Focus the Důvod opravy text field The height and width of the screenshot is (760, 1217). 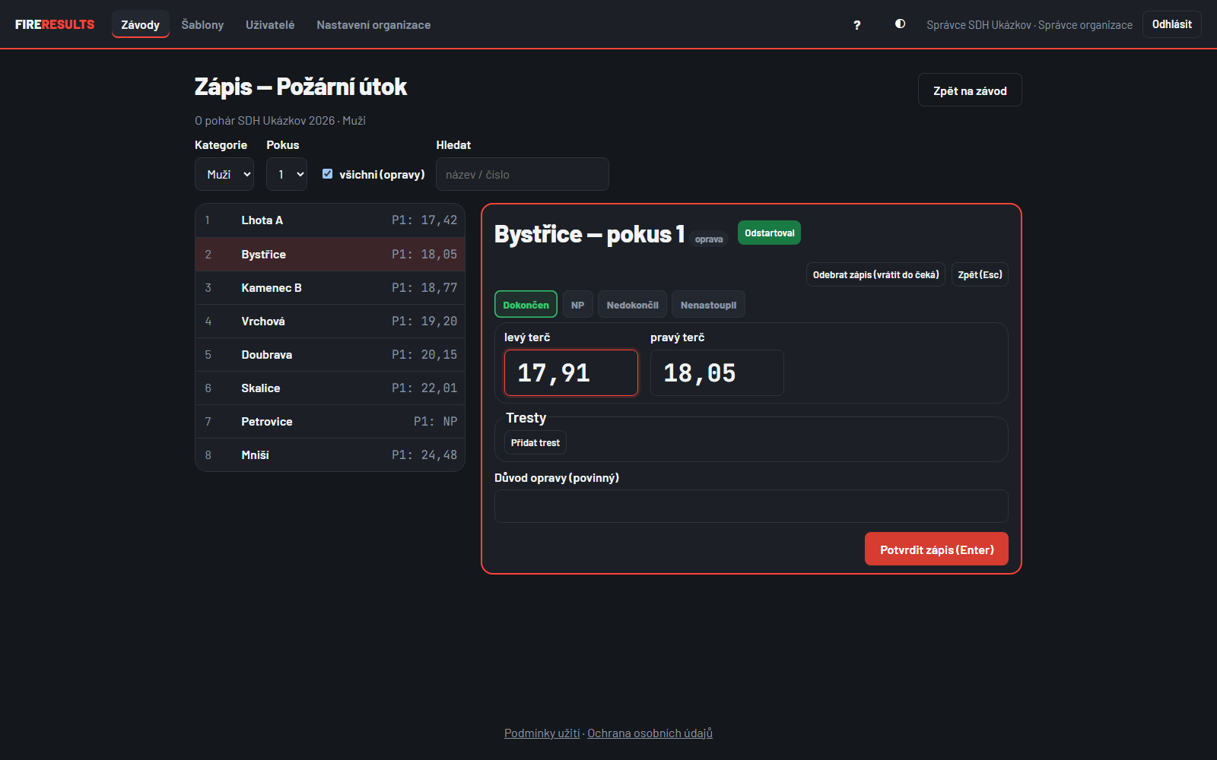pos(751,506)
